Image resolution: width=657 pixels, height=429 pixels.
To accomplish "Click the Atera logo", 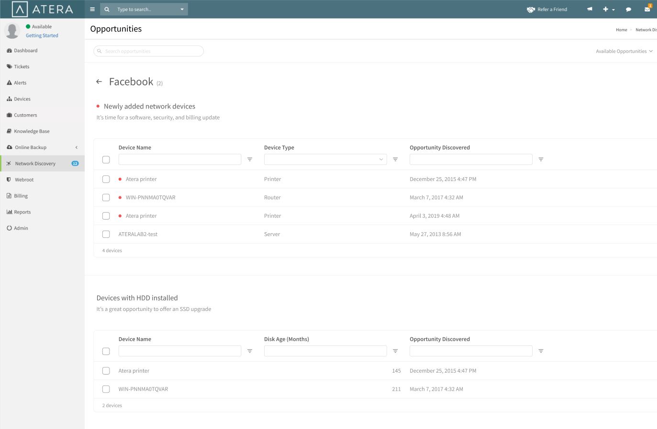I will (x=42, y=9).
